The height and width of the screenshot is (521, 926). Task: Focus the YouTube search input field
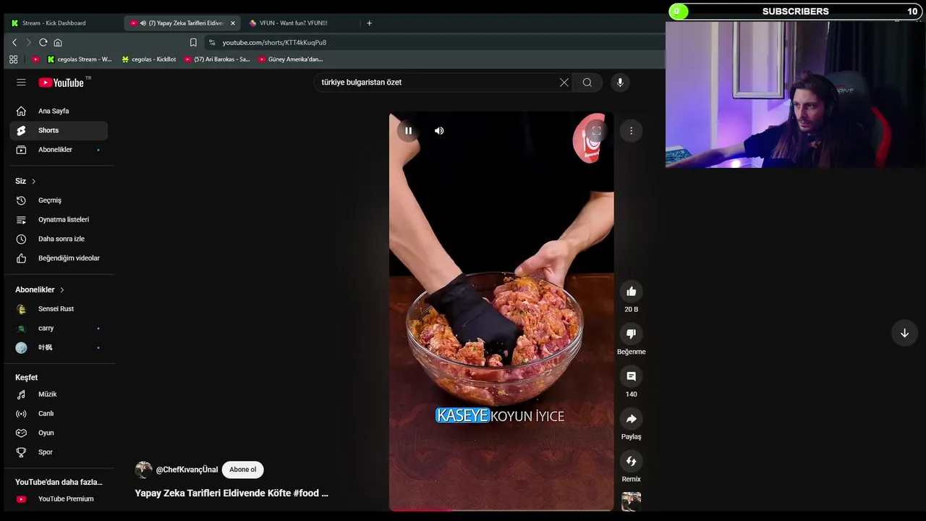(438, 82)
